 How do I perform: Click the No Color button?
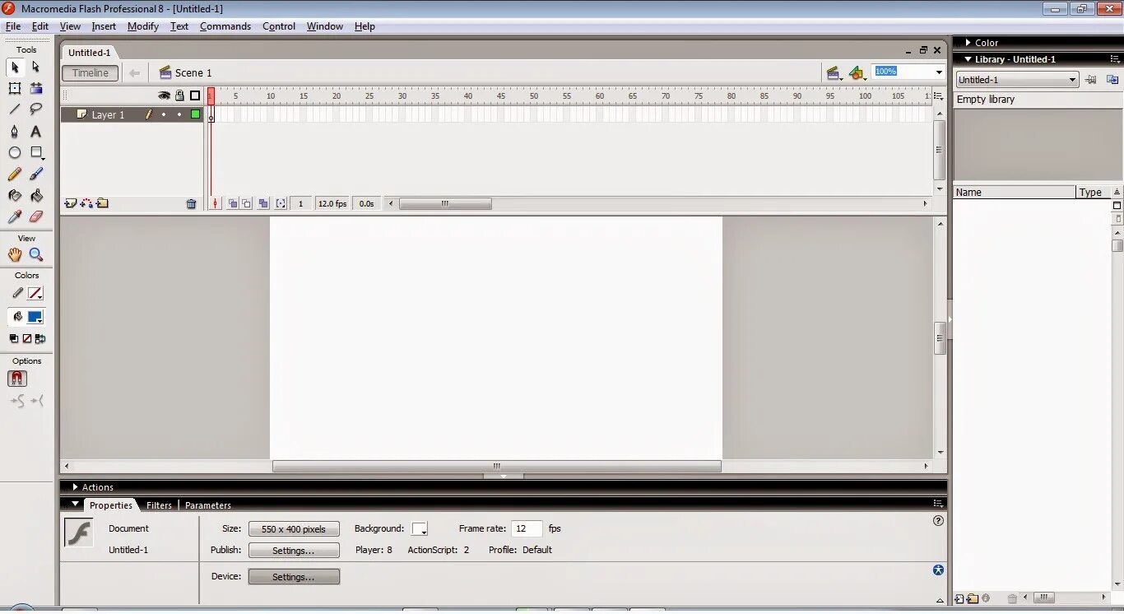click(26, 338)
